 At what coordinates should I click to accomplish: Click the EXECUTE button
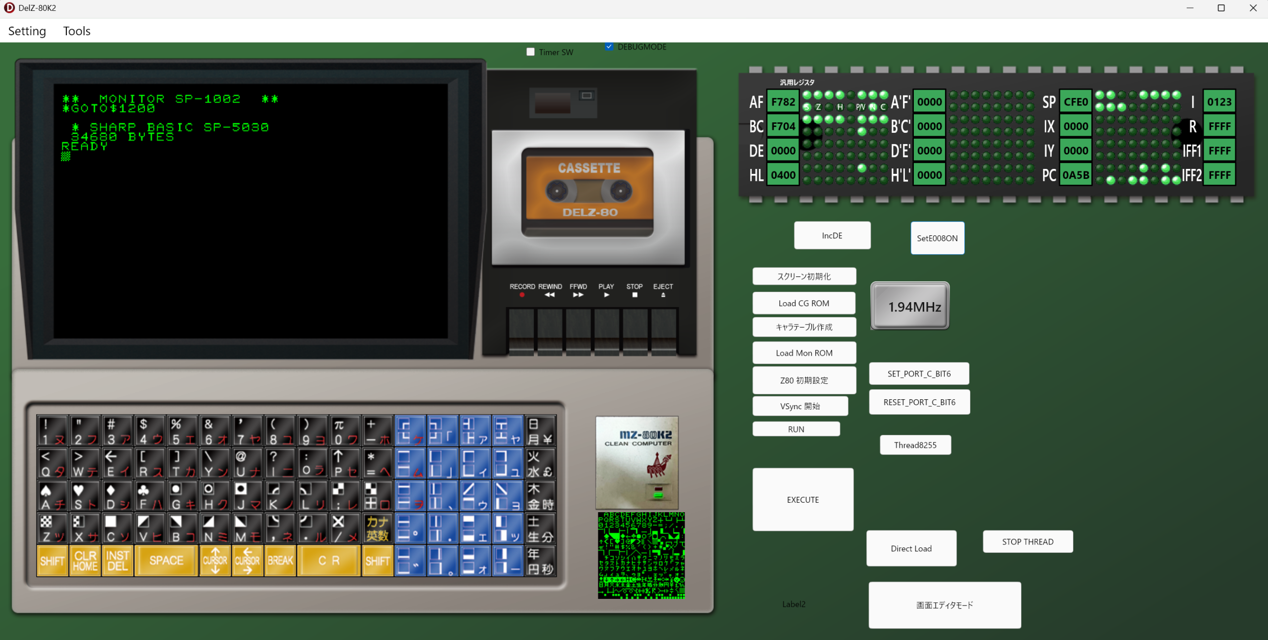point(802,499)
